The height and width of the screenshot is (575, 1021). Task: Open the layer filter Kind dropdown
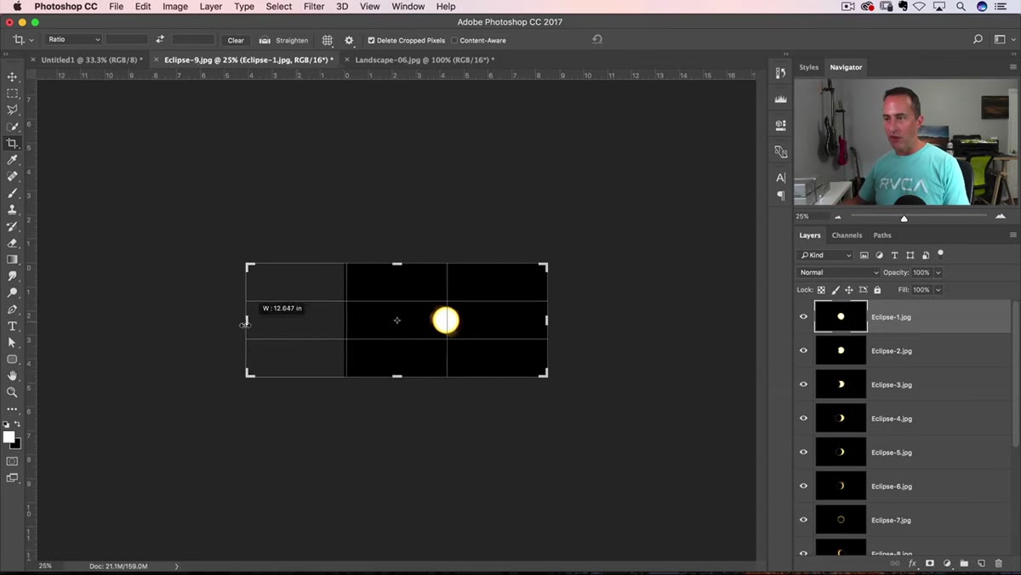coord(825,255)
